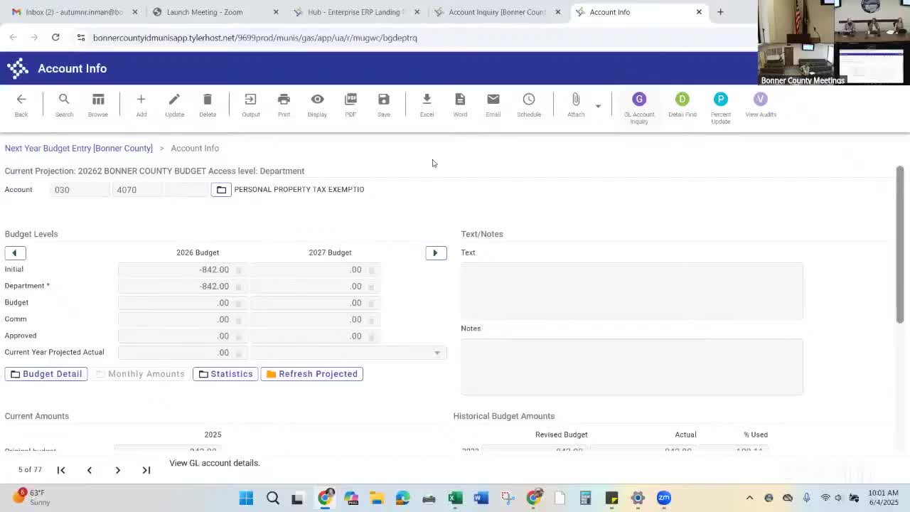
Task: Open Current Year Projected Actual dropdown
Action: click(x=437, y=353)
